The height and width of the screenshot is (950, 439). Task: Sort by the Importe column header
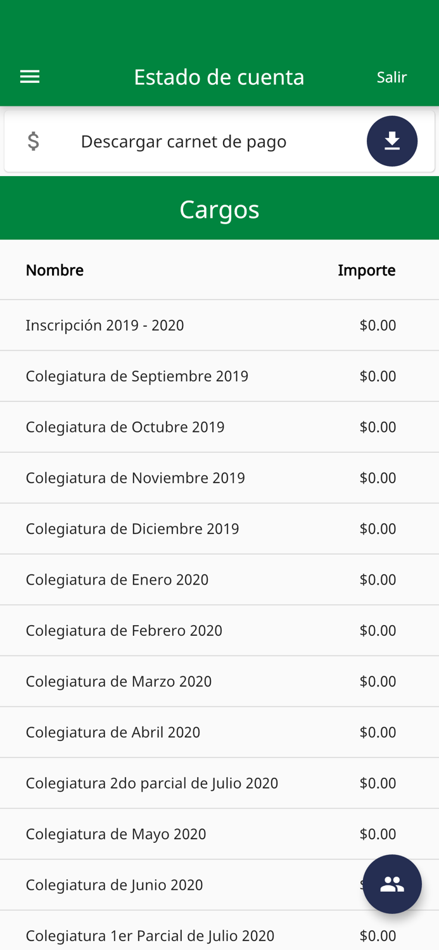coord(367,270)
